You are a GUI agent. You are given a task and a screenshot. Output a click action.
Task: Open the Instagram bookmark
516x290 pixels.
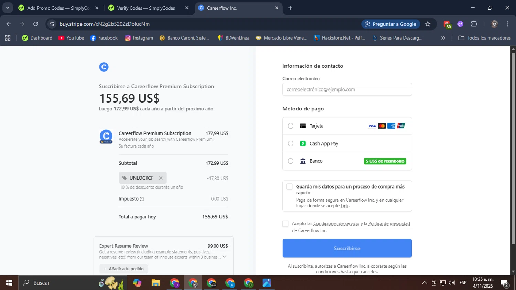point(139,38)
